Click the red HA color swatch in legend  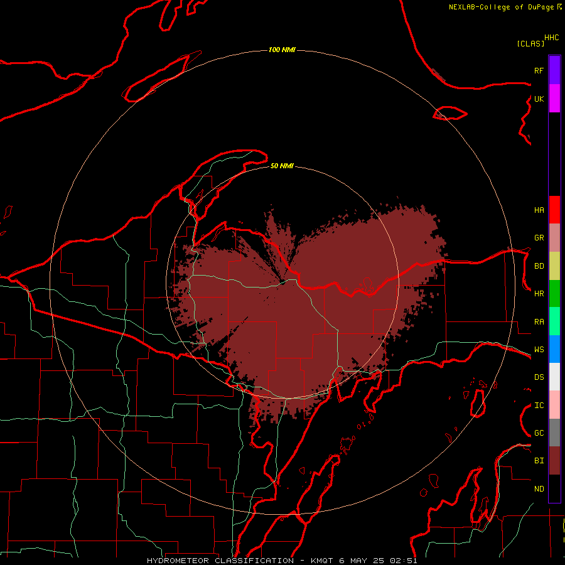pos(554,210)
